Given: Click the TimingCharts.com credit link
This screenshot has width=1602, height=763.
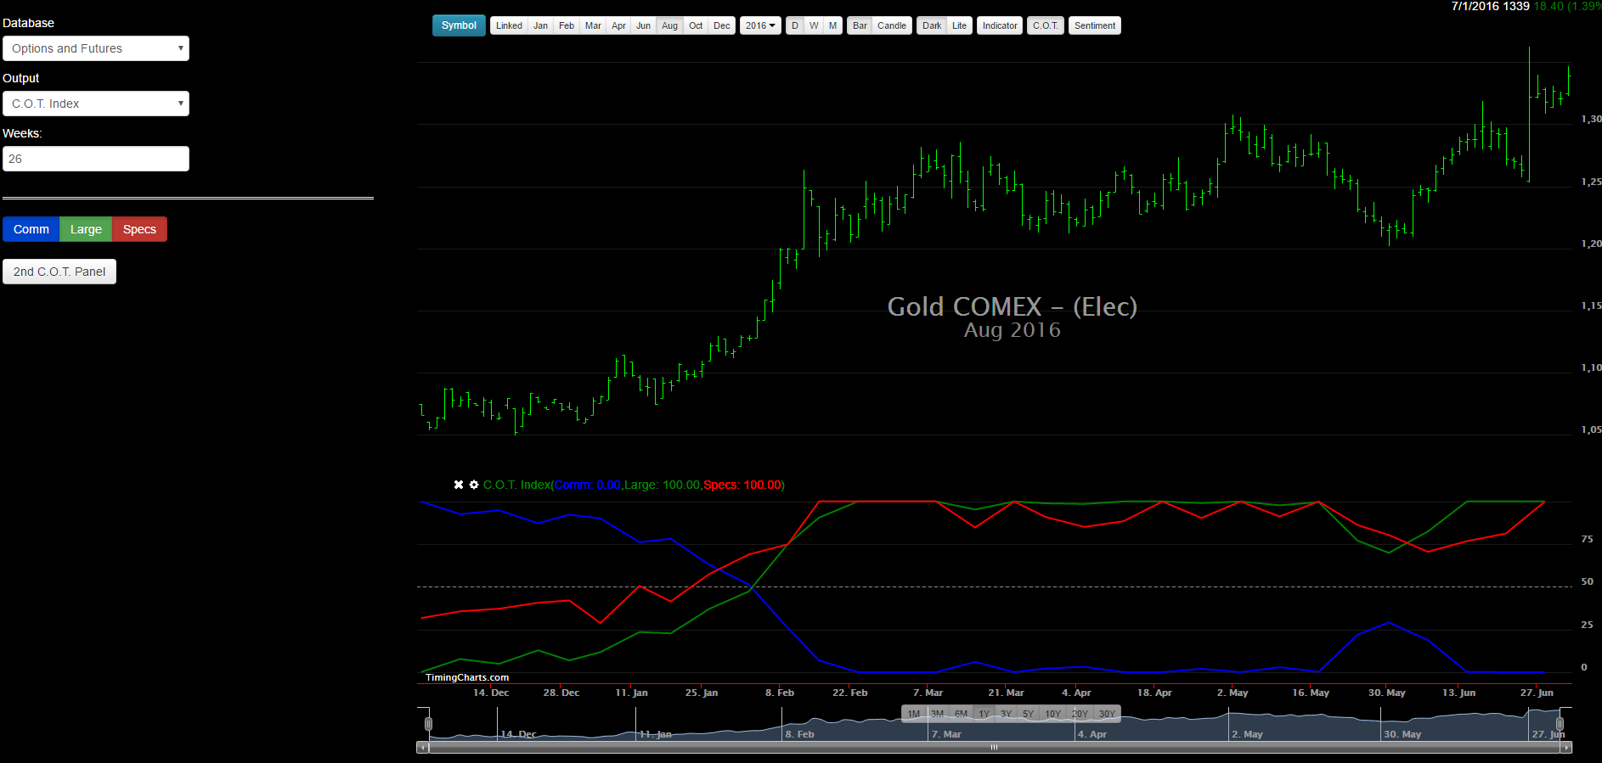Looking at the screenshot, I should (x=467, y=677).
